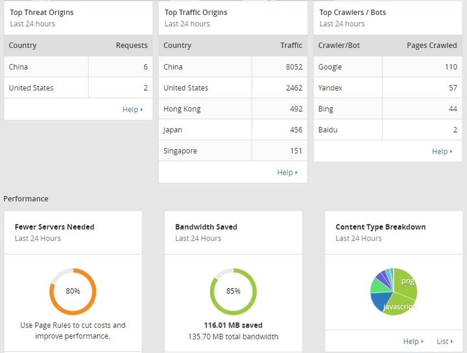Click the Fewer Servers Needed card title
Screen dimensions: 467x353
54,227
